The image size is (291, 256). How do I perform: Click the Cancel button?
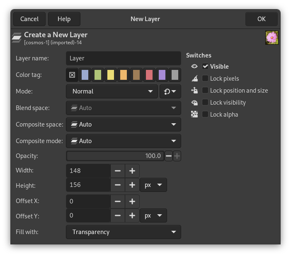click(x=29, y=19)
